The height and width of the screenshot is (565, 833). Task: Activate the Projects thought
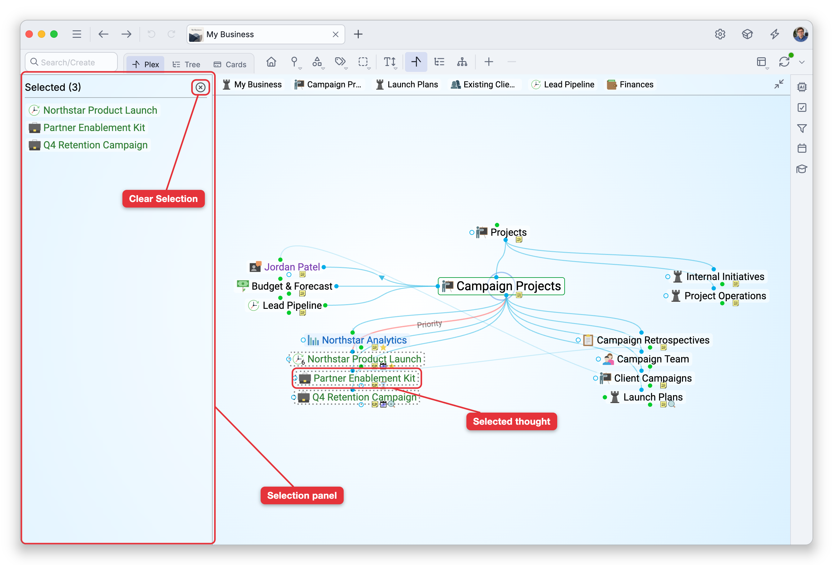pyautogui.click(x=508, y=232)
